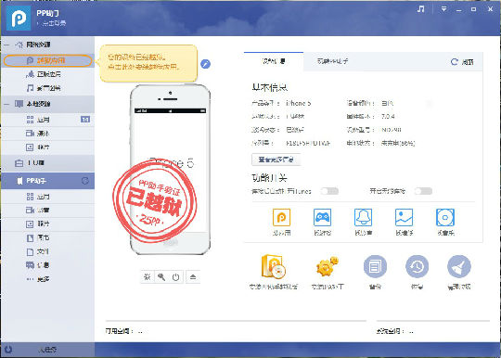Collapse the network resources section with house icon
The height and width of the screenshot is (358, 501).
pos(6,45)
